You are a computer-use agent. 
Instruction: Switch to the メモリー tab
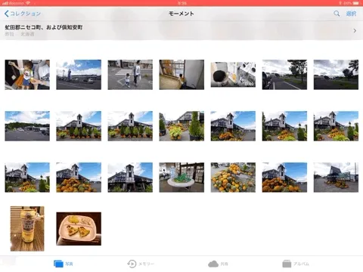click(x=141, y=264)
